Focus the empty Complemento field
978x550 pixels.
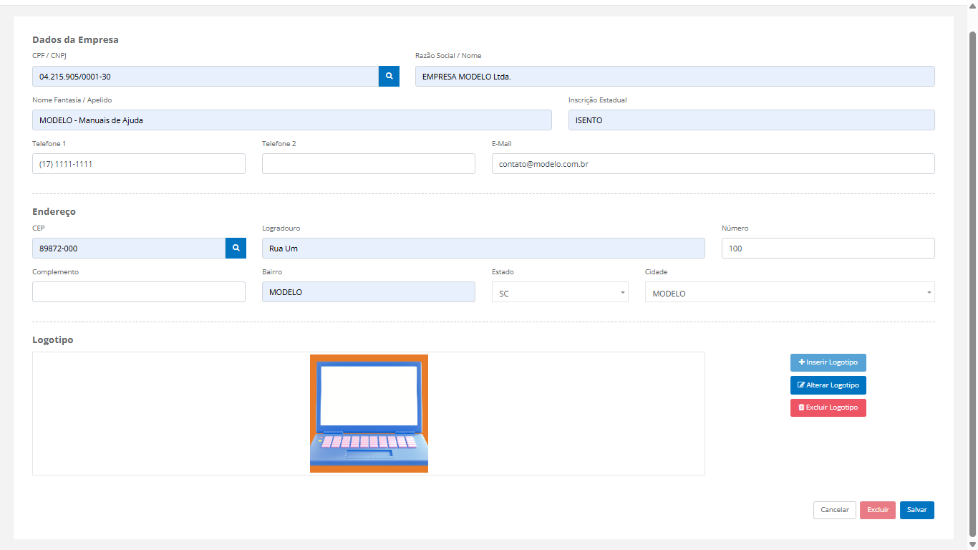coord(138,292)
